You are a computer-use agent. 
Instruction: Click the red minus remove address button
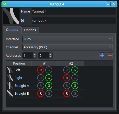click(x=110, y=55)
